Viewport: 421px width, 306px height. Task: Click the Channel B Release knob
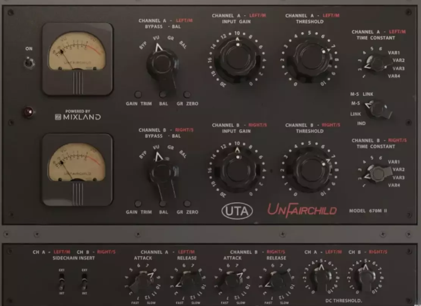pos(277,282)
